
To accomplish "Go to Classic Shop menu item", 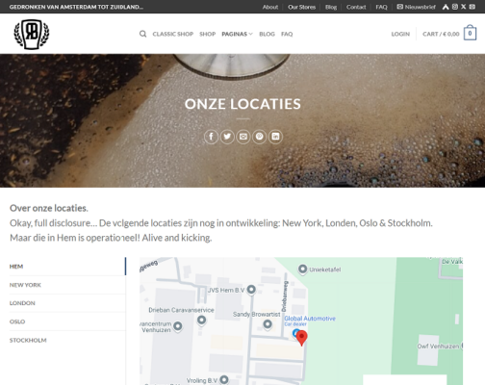I will (x=173, y=34).
